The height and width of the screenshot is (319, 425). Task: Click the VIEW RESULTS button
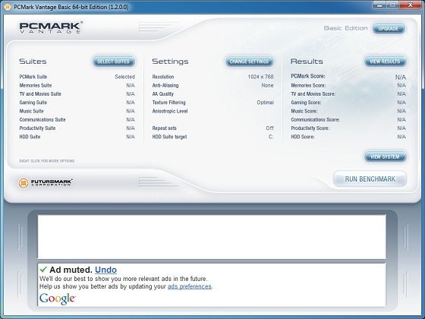click(x=385, y=62)
